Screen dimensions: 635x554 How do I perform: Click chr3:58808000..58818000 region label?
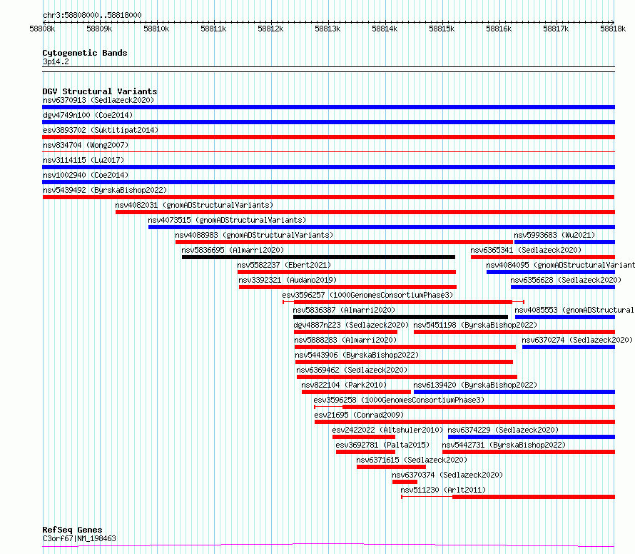point(92,15)
